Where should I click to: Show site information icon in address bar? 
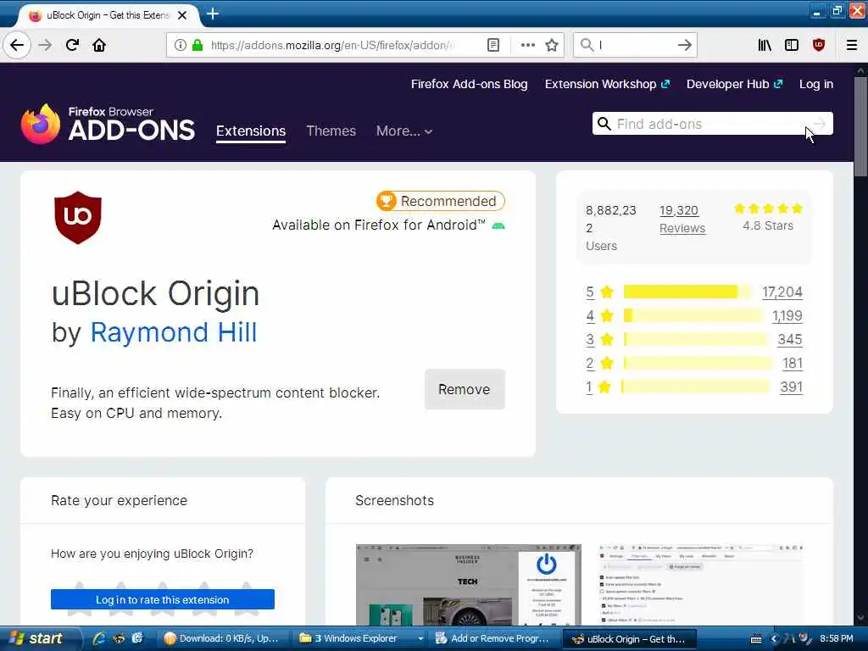coord(180,45)
